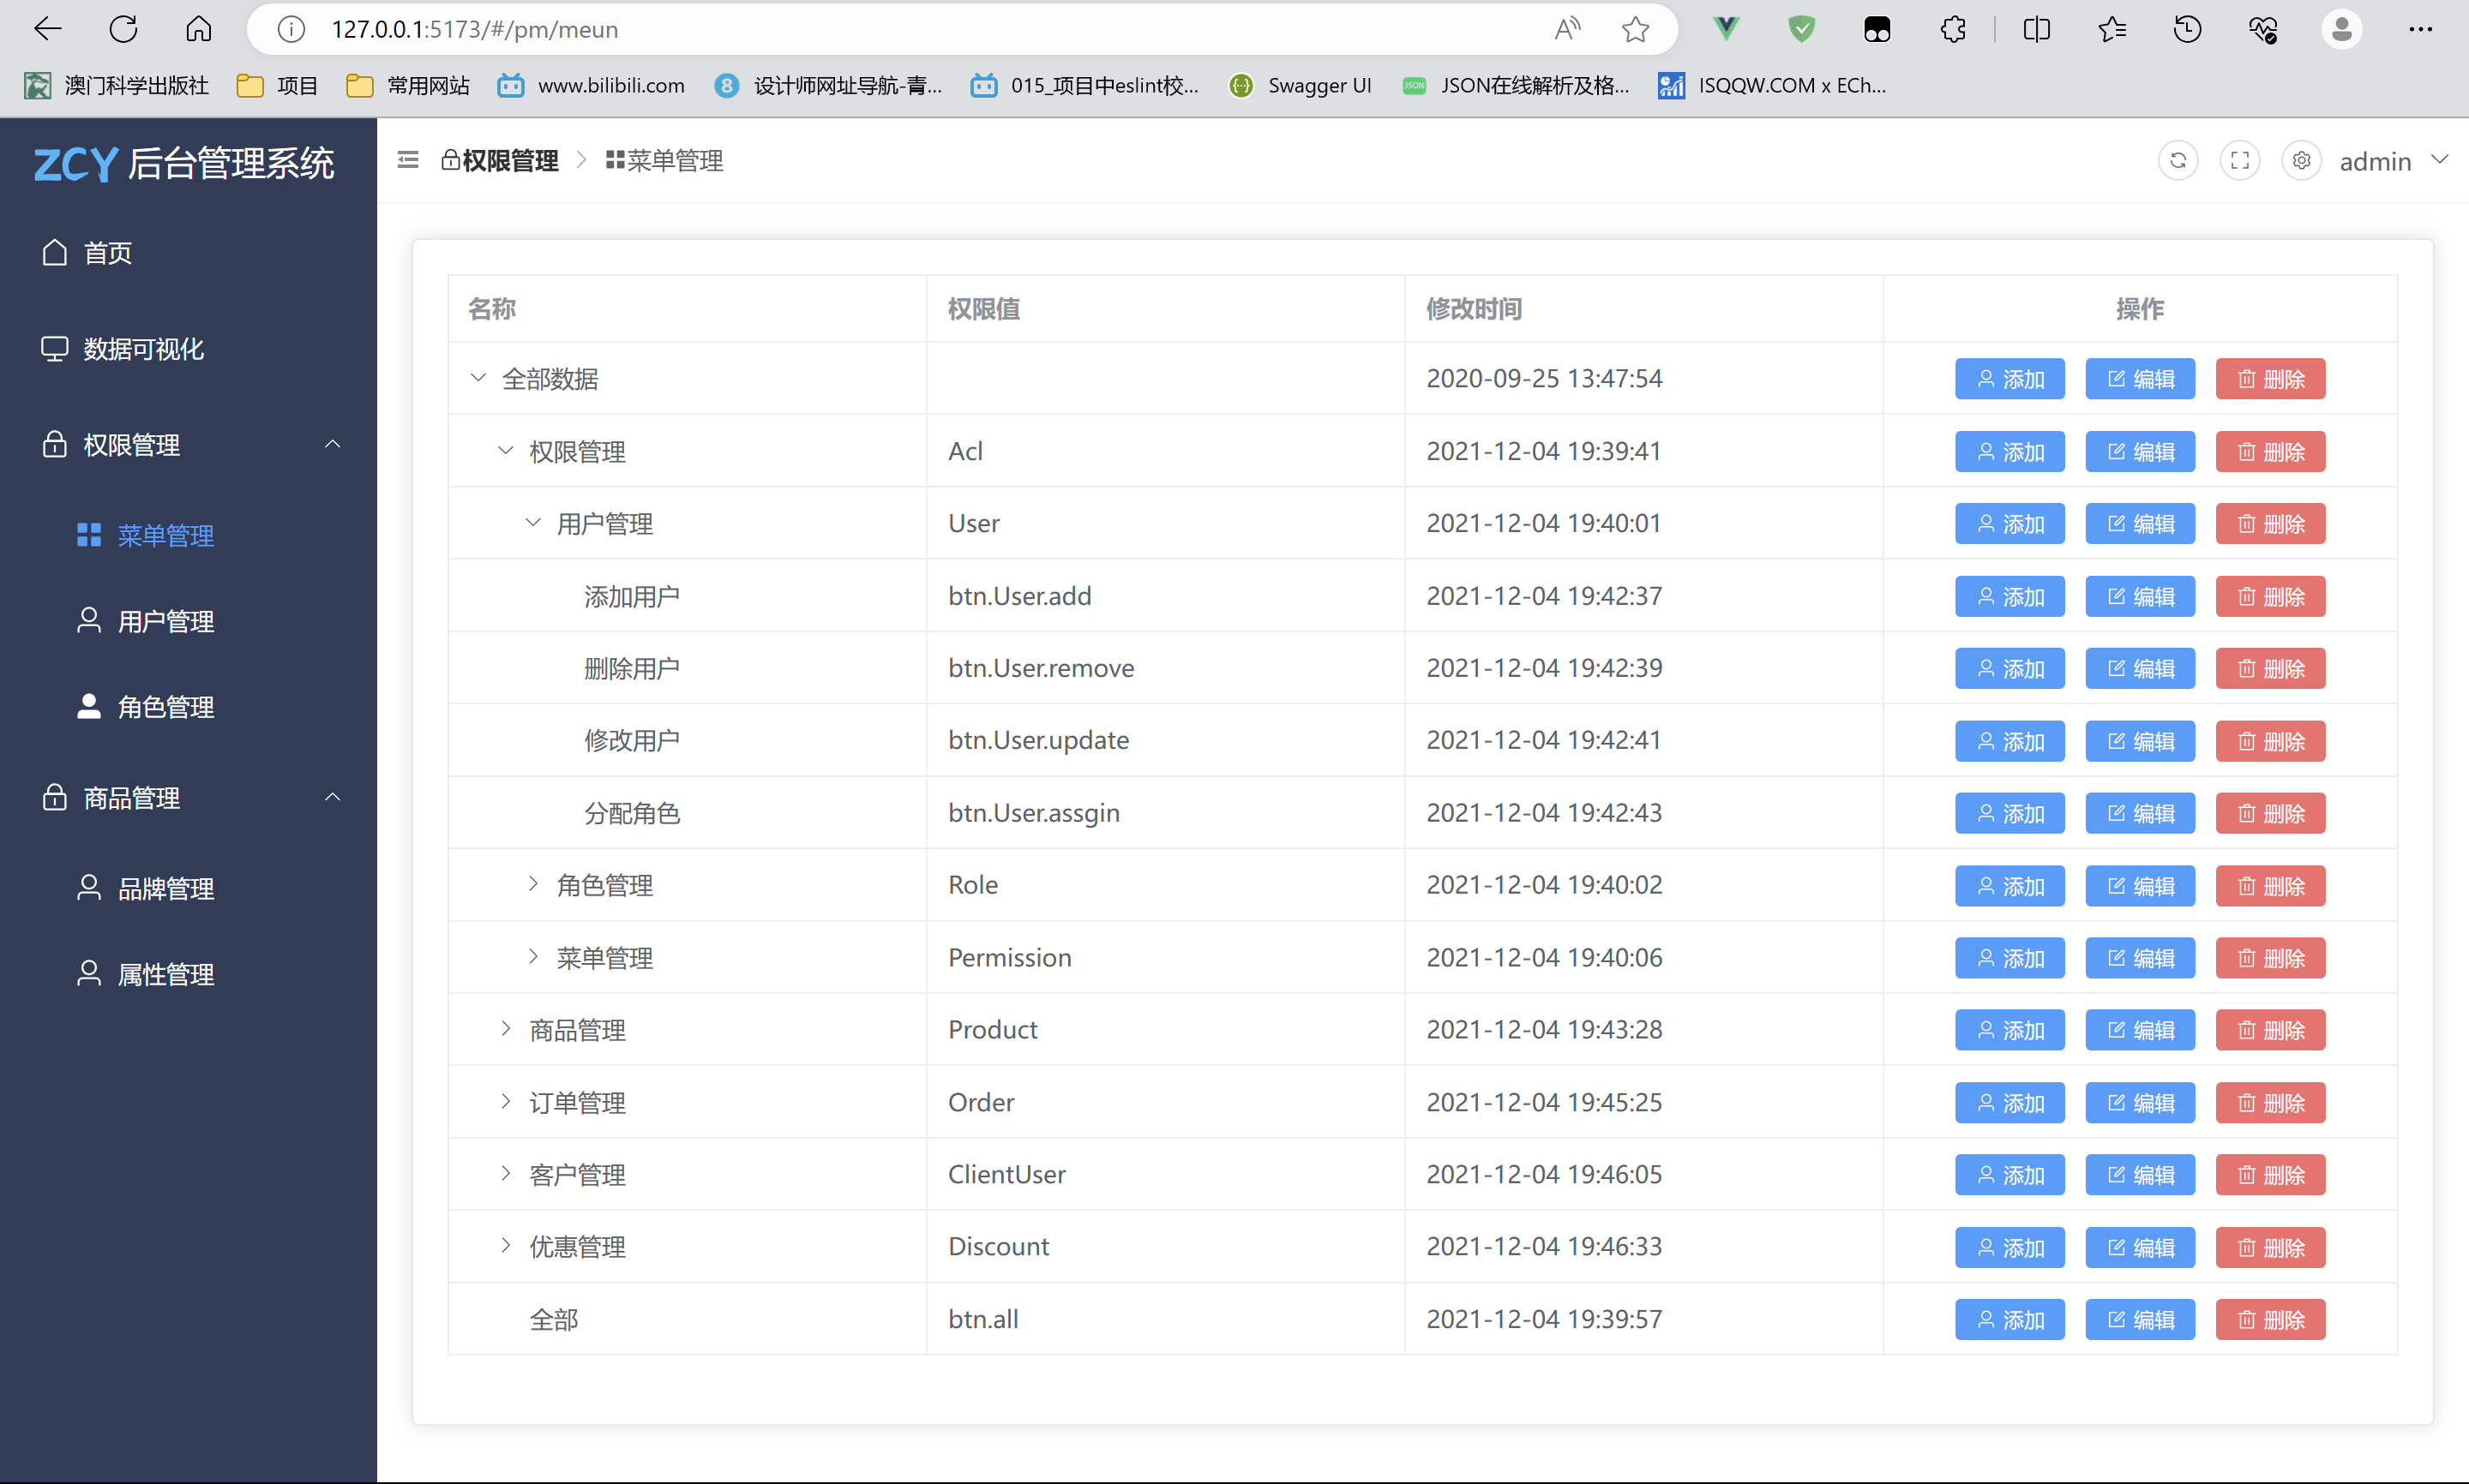This screenshot has width=2469, height=1484.
Task: Click the site information icon in the address bar
Action: coord(291,29)
